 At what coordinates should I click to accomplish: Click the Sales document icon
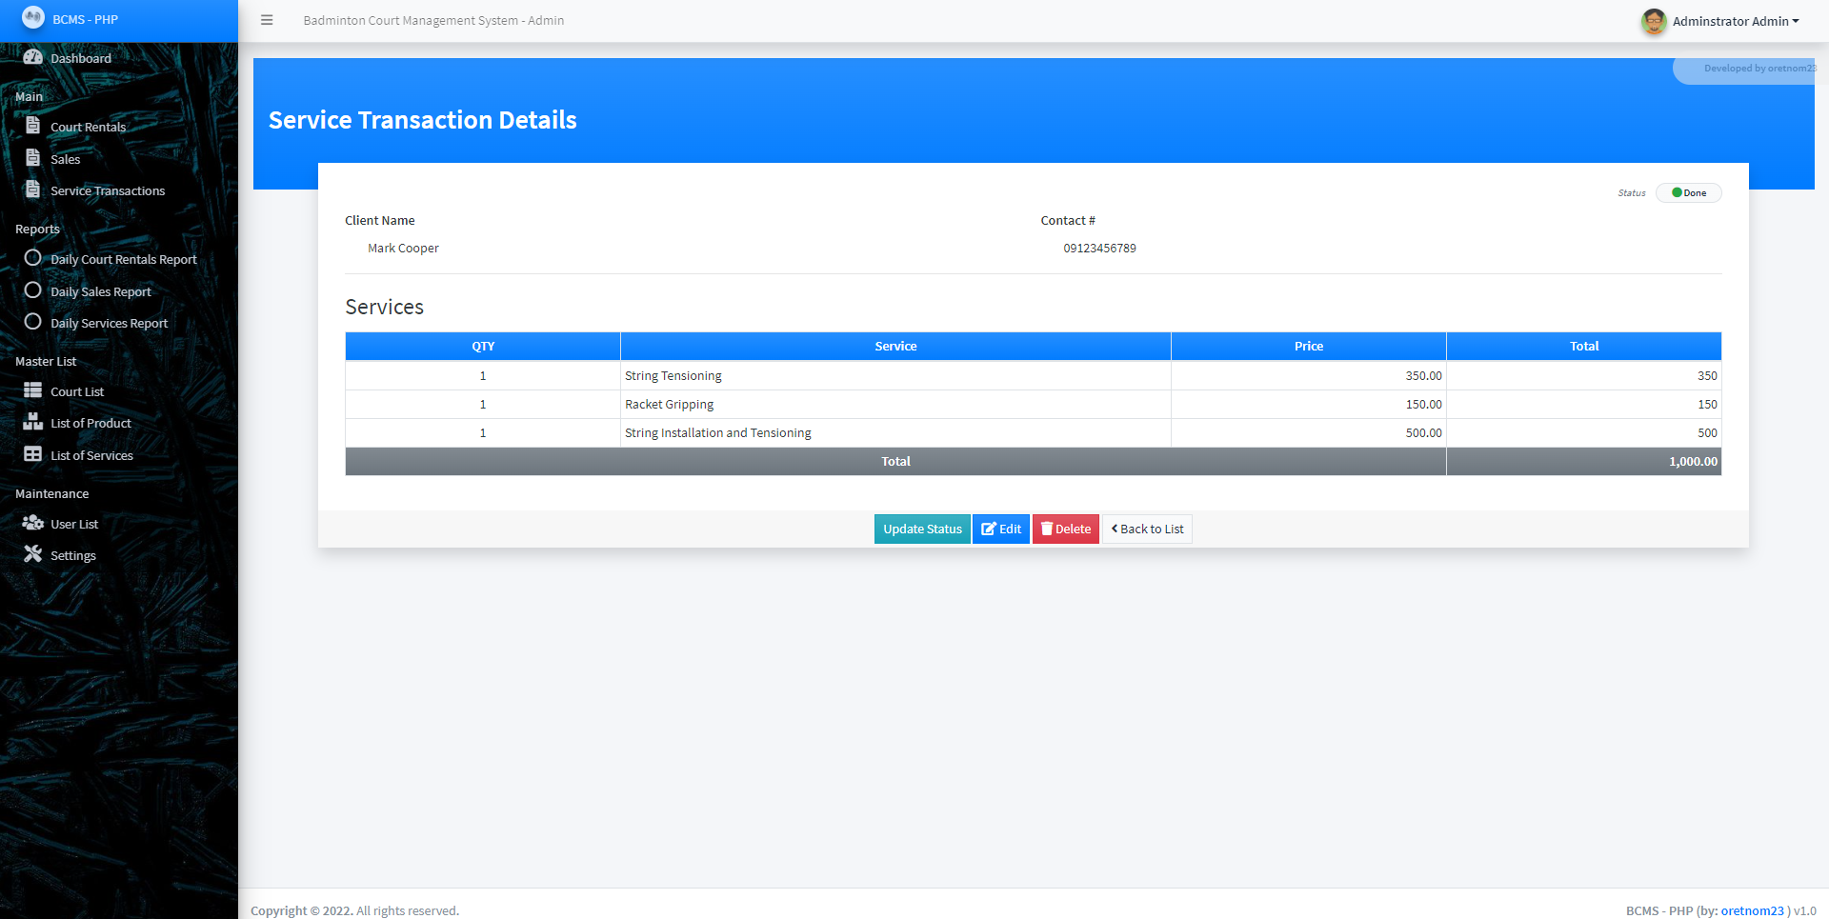point(33,158)
